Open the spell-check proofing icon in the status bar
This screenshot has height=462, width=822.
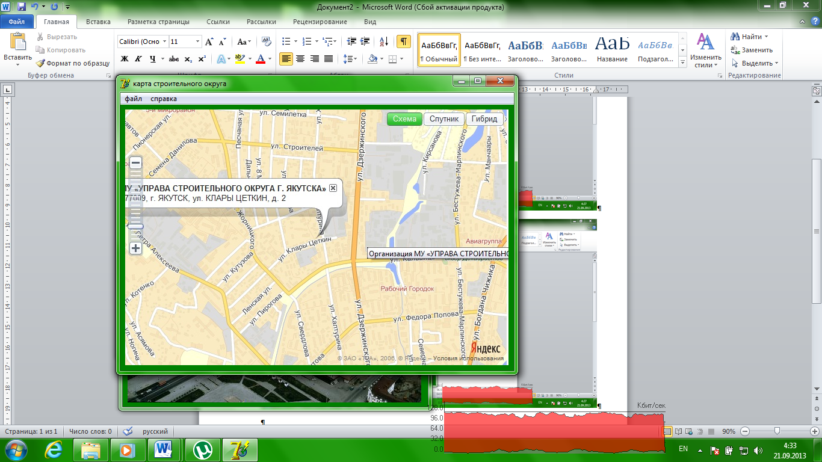[128, 431]
